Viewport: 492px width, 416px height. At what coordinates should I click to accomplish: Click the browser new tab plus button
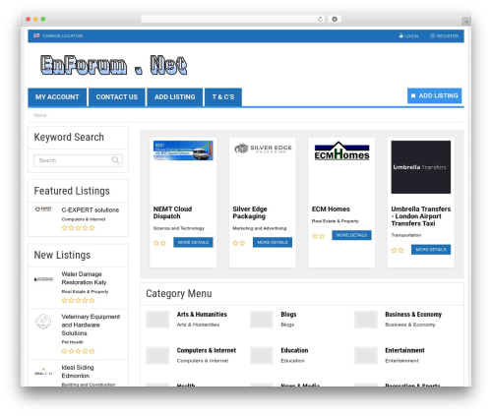[466, 22]
